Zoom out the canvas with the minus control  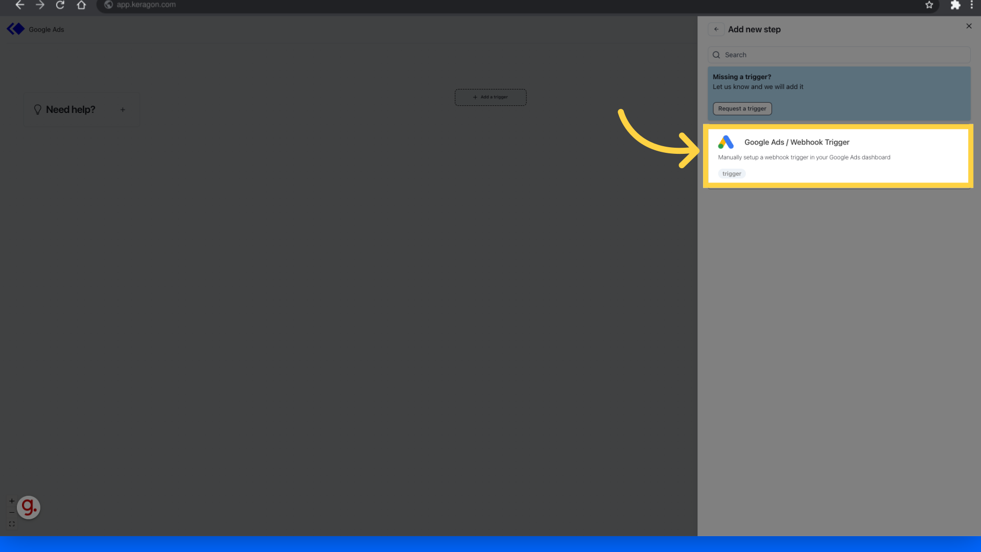tap(12, 512)
